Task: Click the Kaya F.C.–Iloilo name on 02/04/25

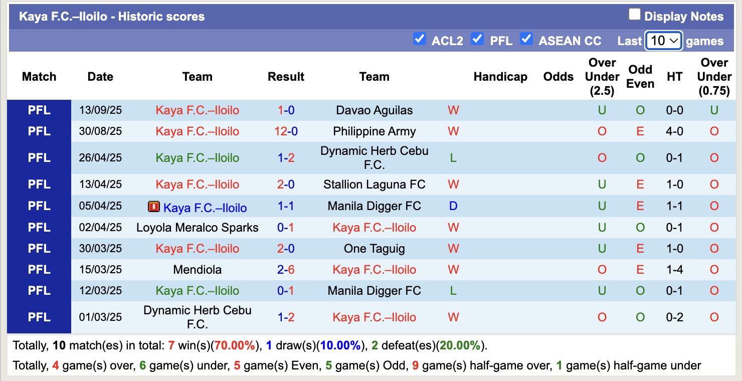Action: tap(374, 227)
